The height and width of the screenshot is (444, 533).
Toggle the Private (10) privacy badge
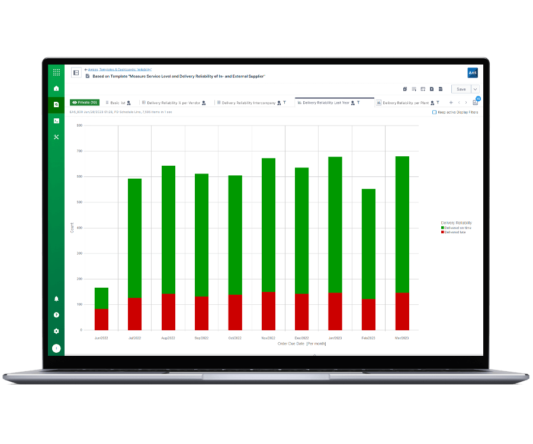(84, 102)
